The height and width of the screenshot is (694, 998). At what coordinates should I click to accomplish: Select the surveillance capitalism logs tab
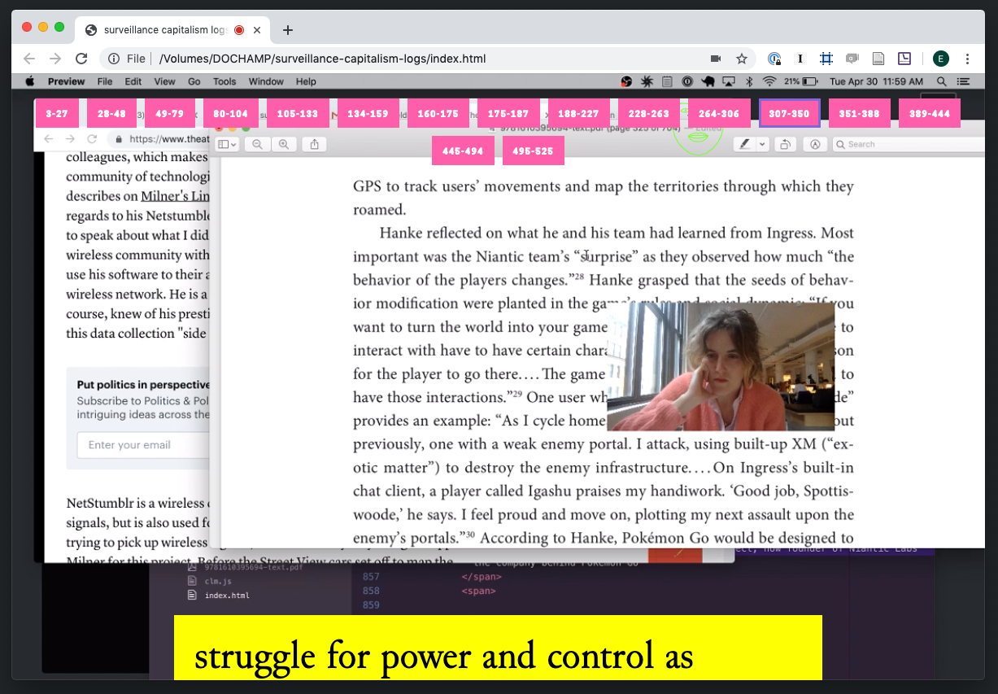click(172, 30)
